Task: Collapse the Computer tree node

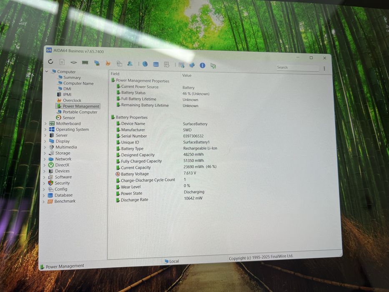Action: pos(47,71)
